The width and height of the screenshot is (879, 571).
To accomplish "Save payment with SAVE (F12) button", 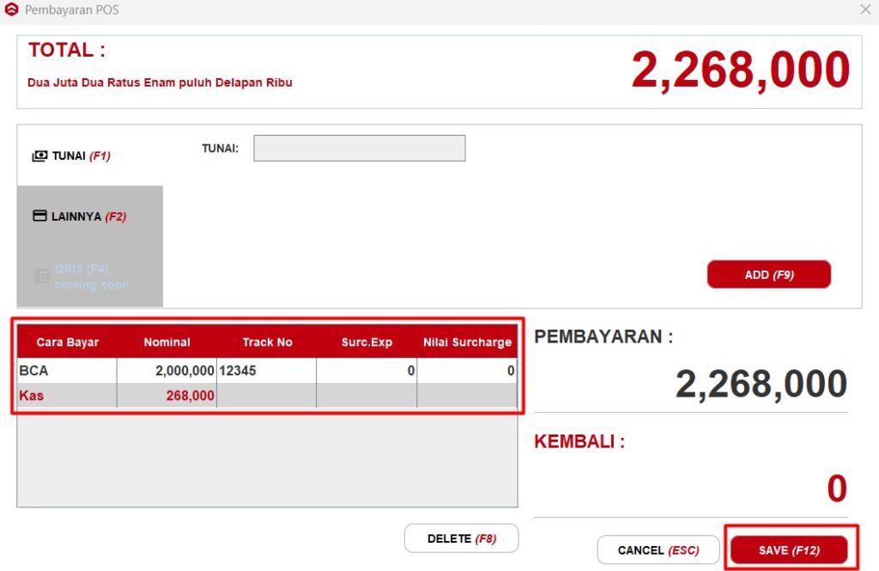I will (789, 550).
